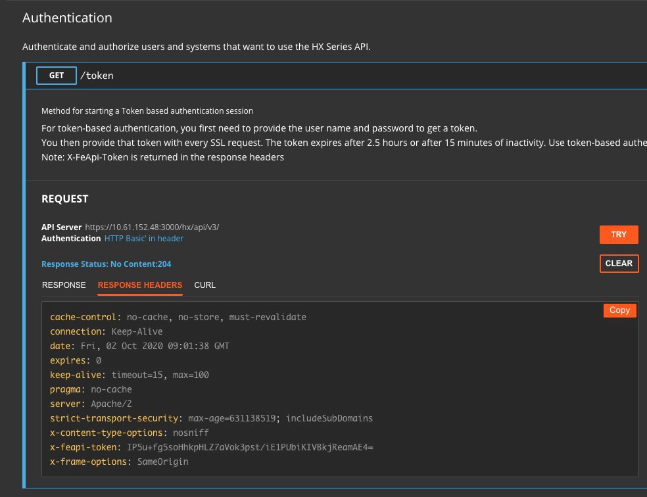
Task: Click the API Server label
Action: click(x=62, y=227)
